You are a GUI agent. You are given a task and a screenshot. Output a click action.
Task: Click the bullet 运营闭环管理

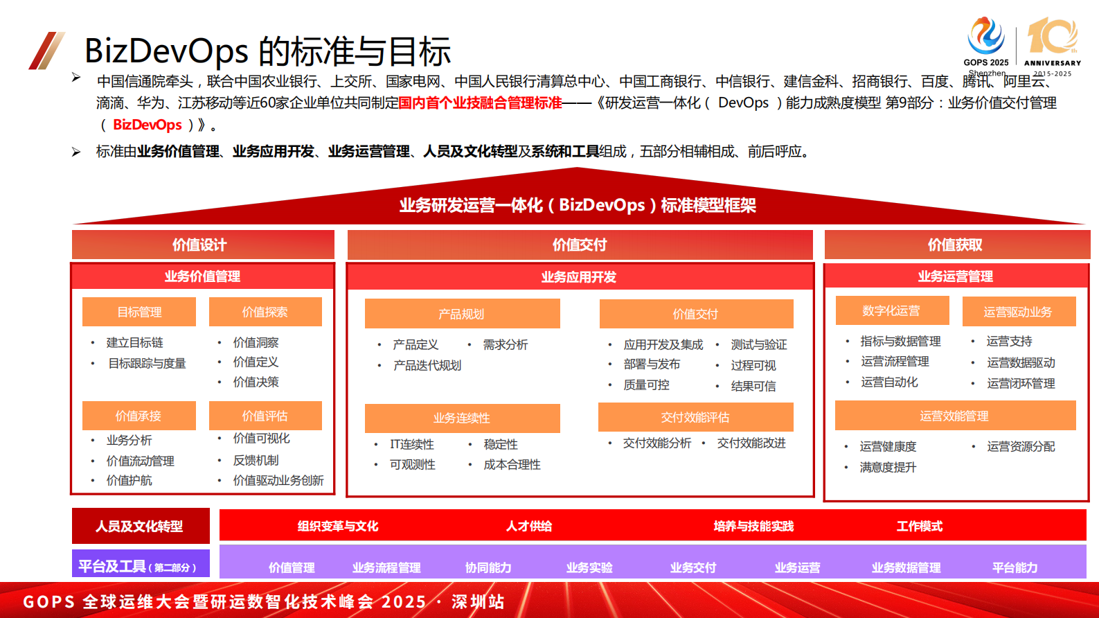click(1021, 383)
